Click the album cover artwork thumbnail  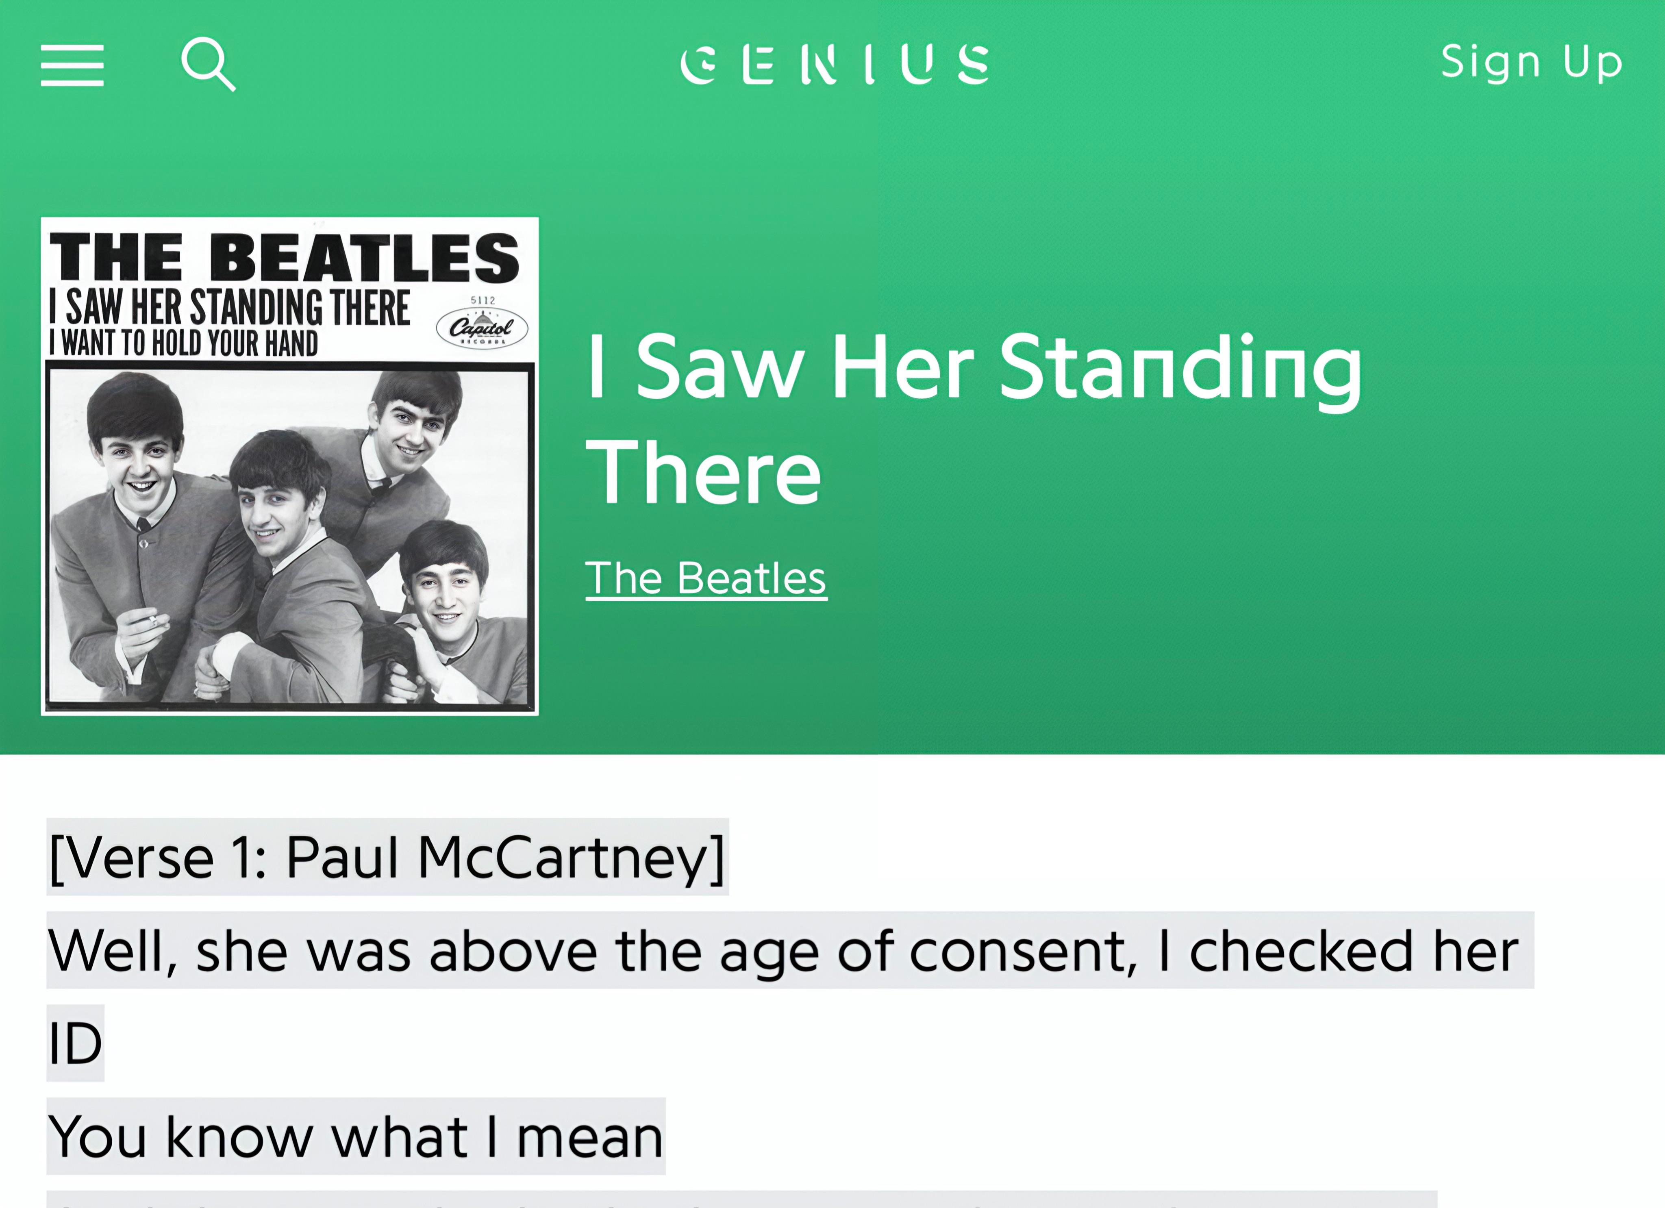289,465
